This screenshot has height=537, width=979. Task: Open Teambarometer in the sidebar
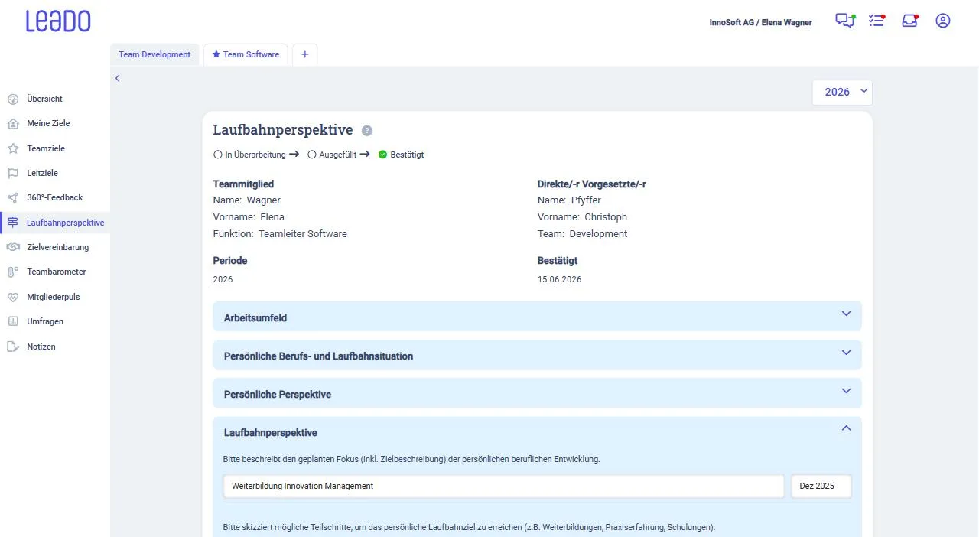click(x=55, y=272)
